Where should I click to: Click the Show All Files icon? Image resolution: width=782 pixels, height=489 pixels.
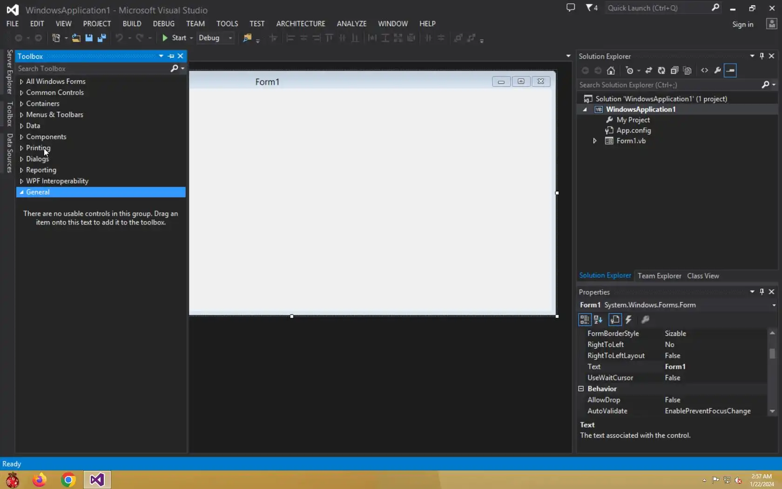[x=688, y=71]
